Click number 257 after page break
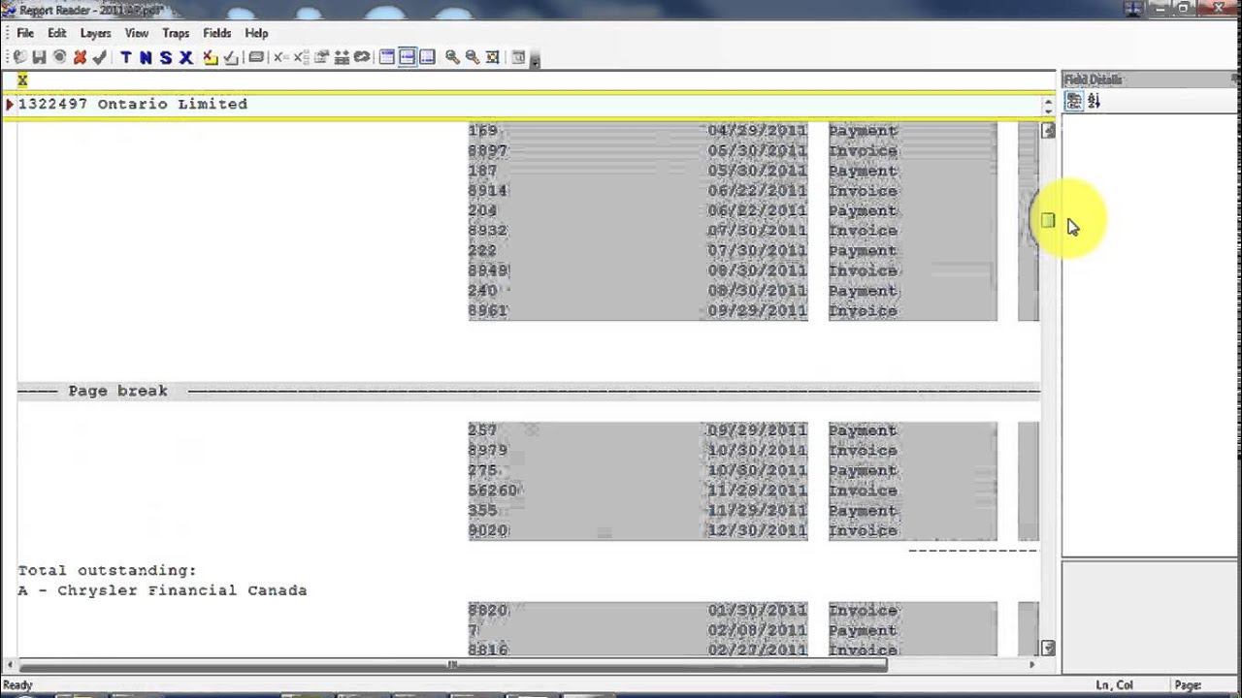 [482, 430]
